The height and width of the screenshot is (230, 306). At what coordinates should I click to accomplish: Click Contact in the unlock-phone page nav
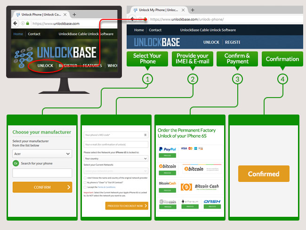[155, 30]
